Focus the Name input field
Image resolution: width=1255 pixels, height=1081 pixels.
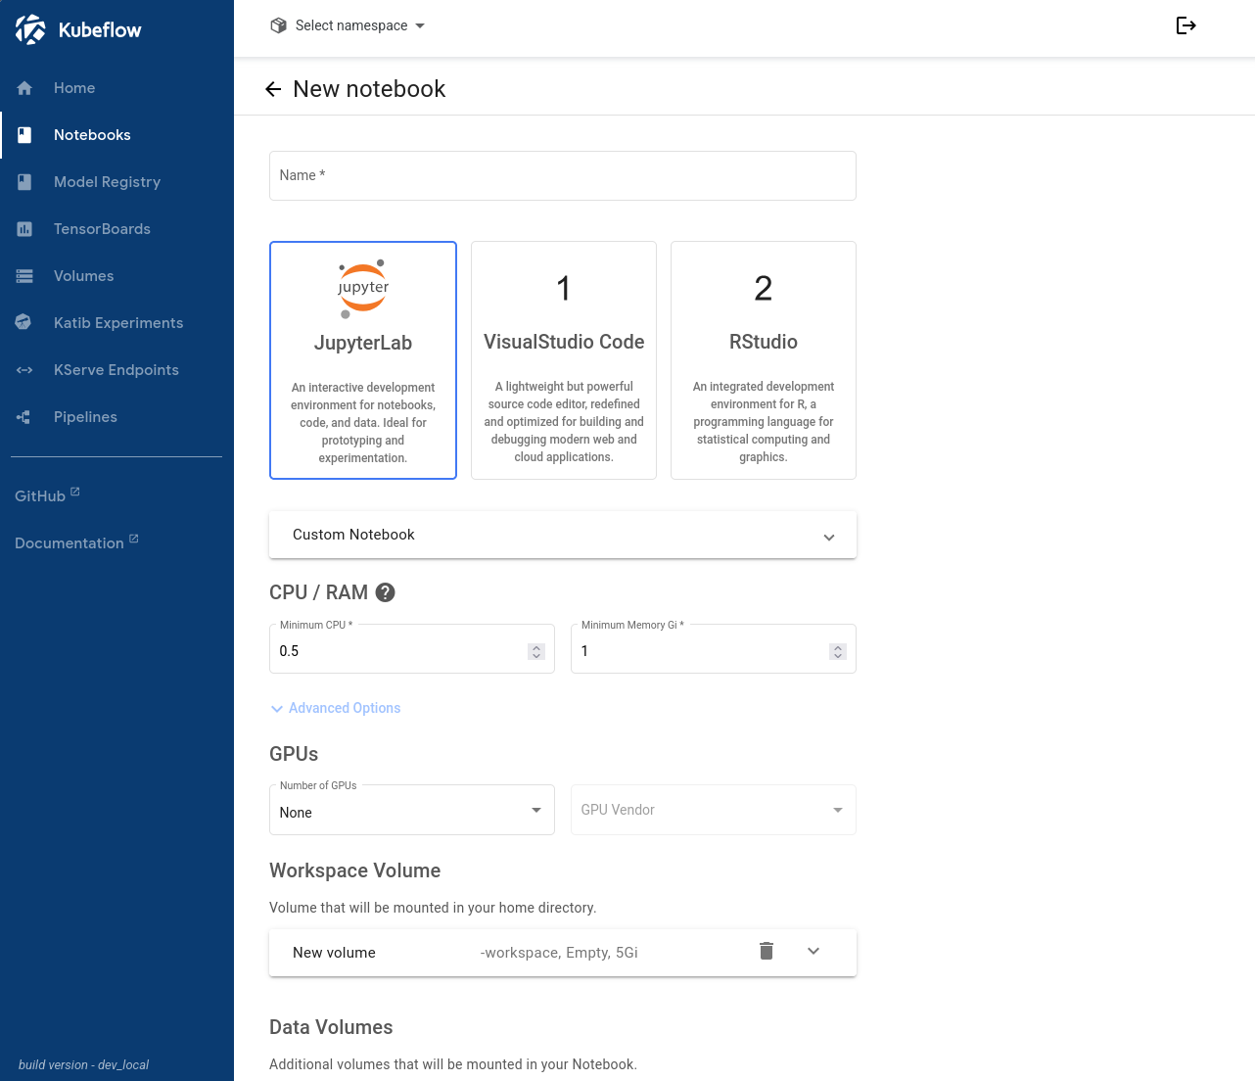pyautogui.click(x=563, y=175)
